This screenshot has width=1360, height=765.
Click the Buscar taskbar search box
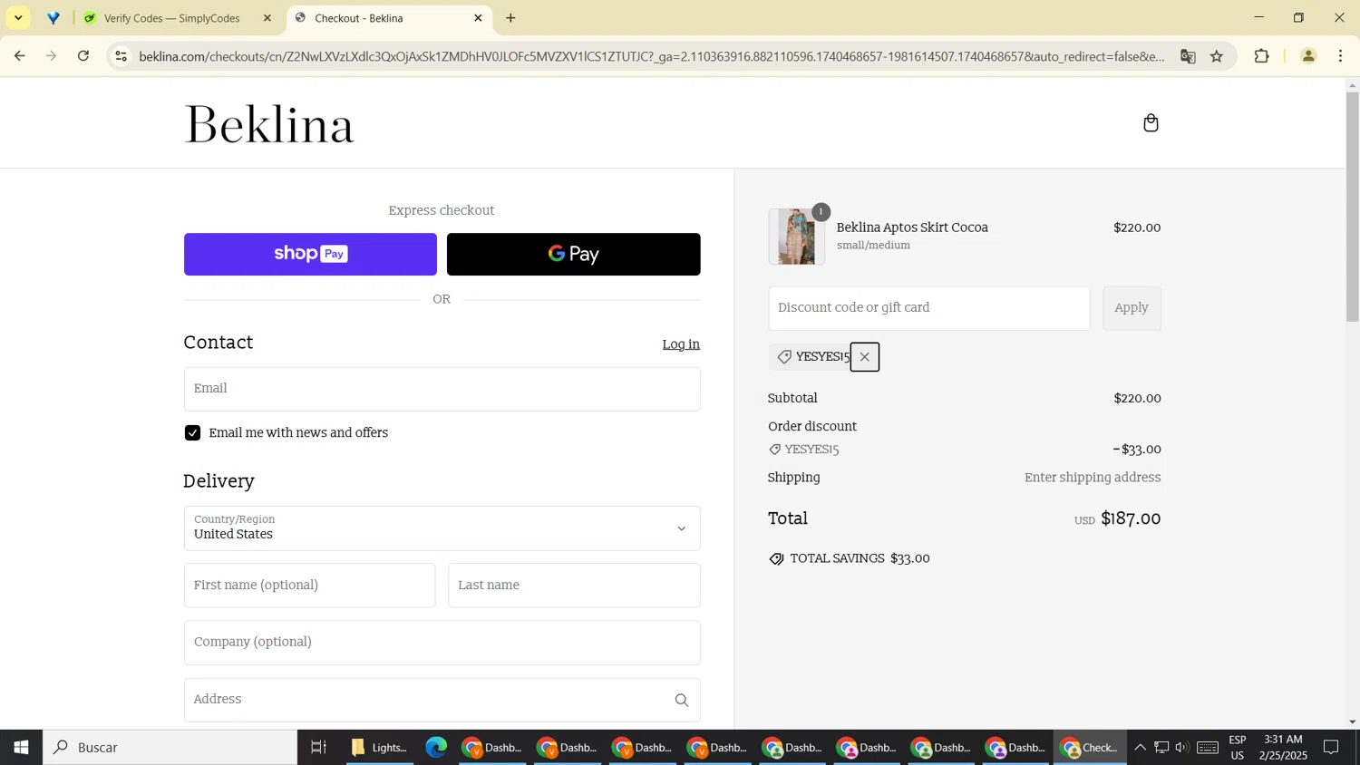click(x=170, y=748)
